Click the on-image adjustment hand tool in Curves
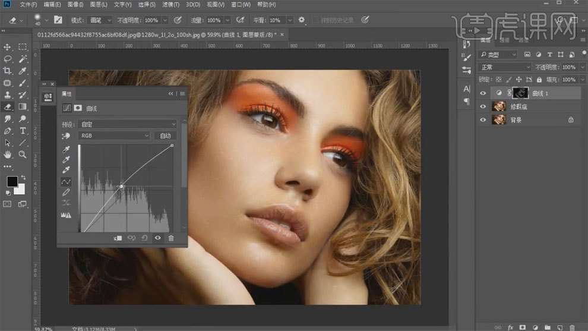588x331 pixels. [66, 136]
